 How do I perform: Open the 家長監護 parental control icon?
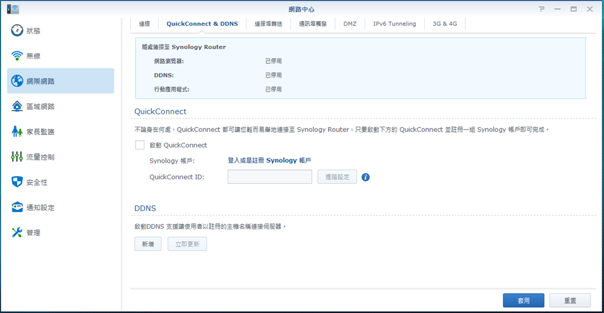point(17,131)
